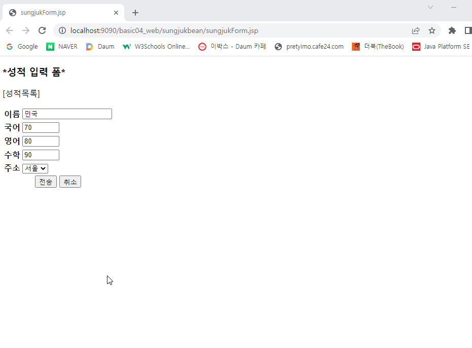Click the 국어 label

click(x=12, y=127)
